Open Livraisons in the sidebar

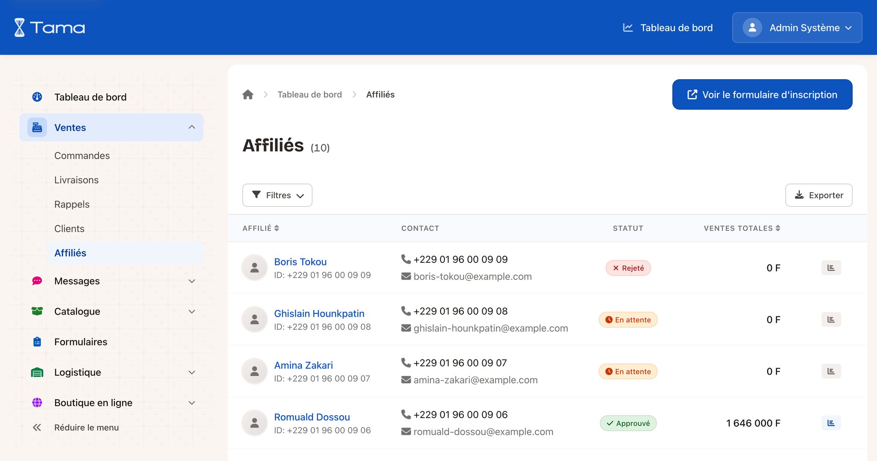coord(76,180)
